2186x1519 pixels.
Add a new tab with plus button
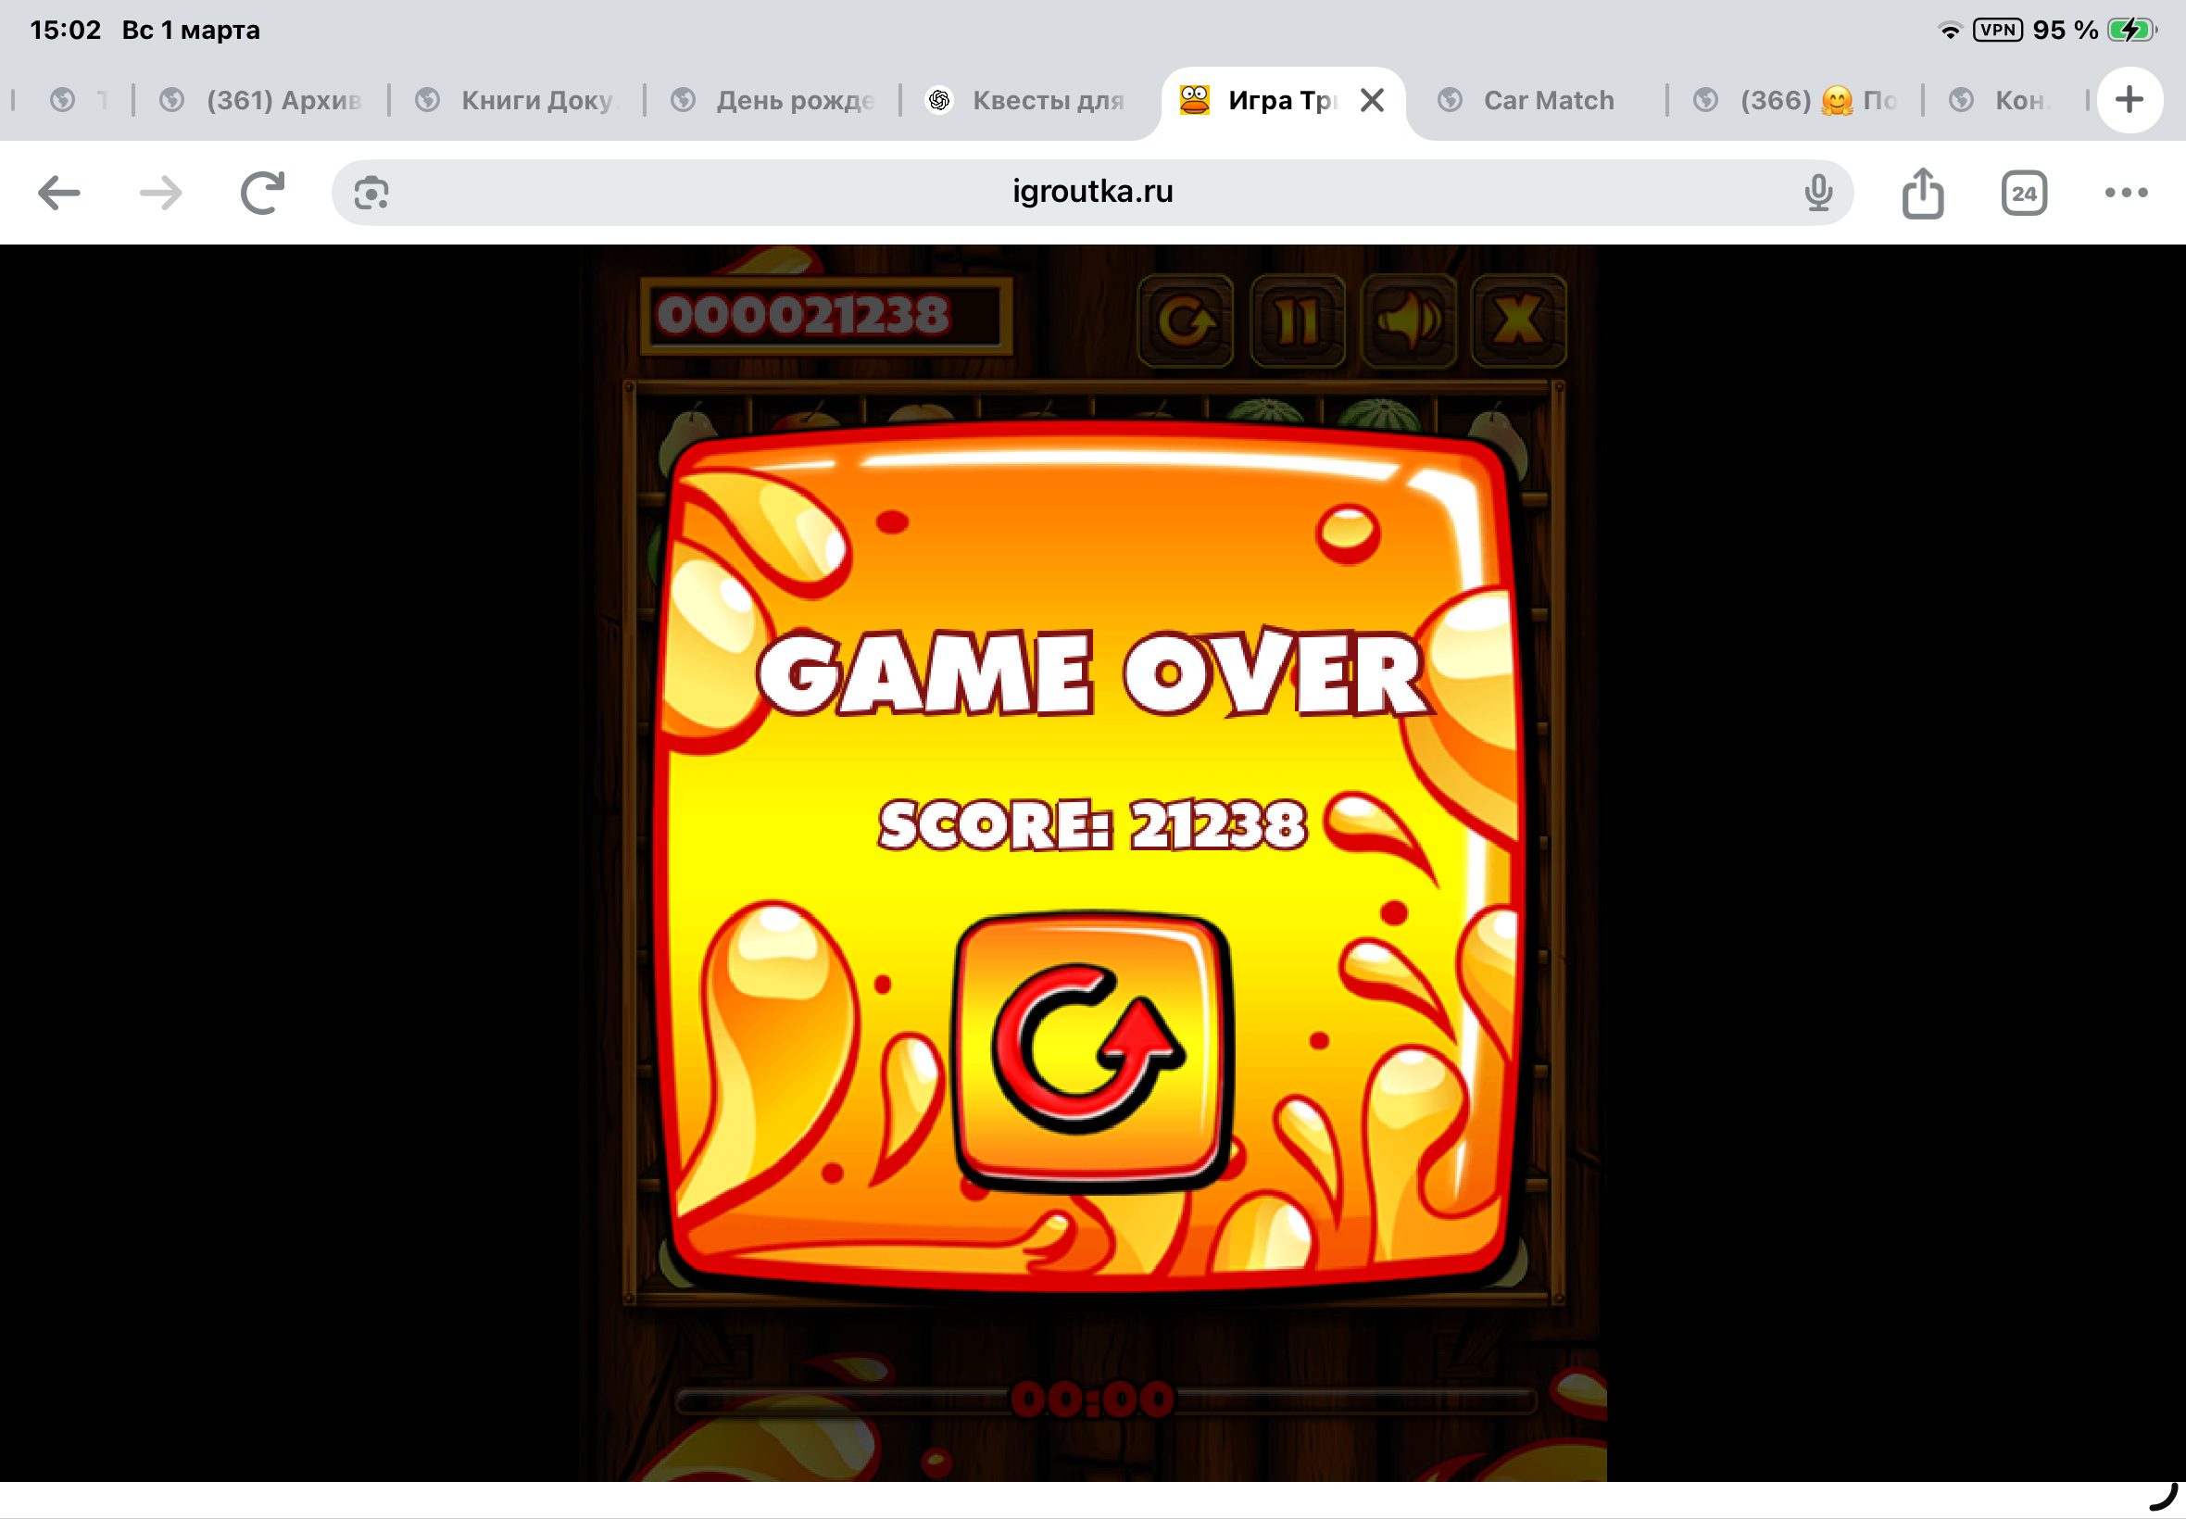2129,99
